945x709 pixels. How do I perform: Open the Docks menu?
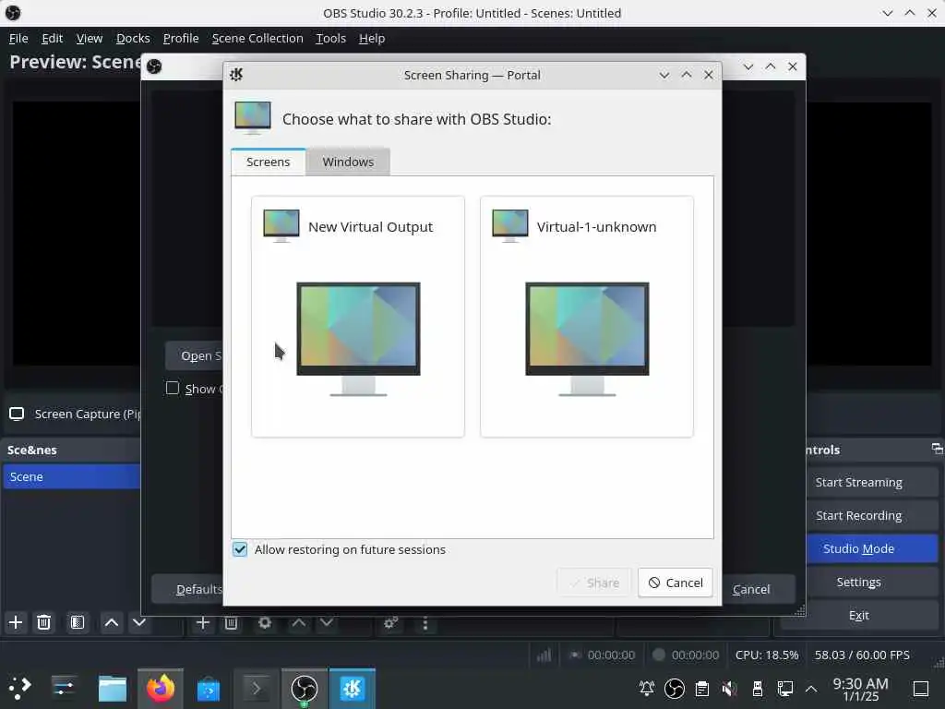coord(133,38)
